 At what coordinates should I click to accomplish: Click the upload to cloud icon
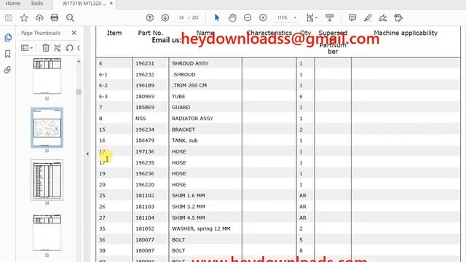point(39,17)
